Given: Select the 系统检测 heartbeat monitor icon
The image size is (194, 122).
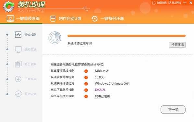Looking at the screenshot, I should point(18,35).
